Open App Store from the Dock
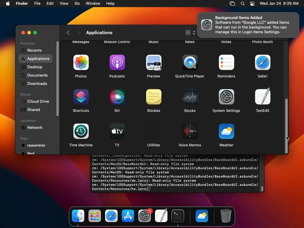The width and height of the screenshot is (304, 228). 128,216
